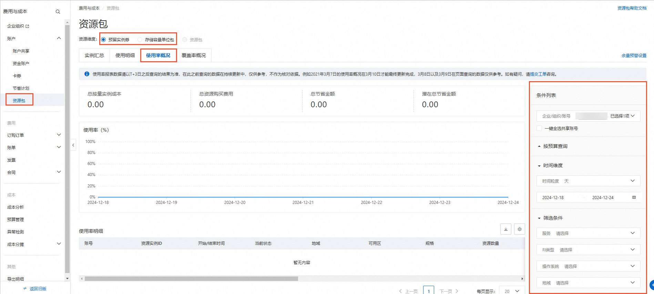The width and height of the screenshot is (654, 294).
Task: Expand the 成本分摊 sidebar group
Action: (x=59, y=244)
